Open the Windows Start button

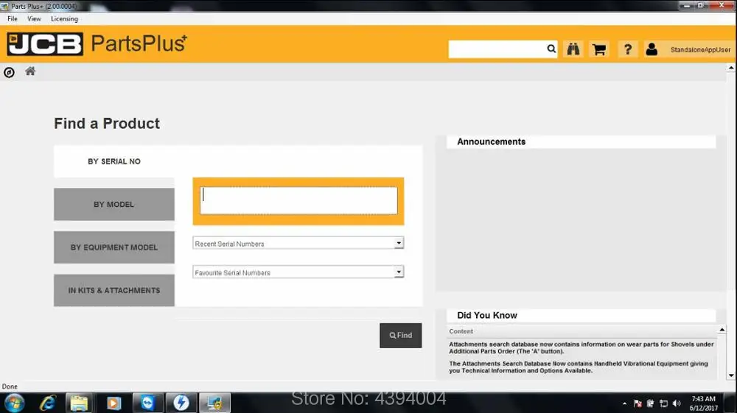tap(13, 403)
